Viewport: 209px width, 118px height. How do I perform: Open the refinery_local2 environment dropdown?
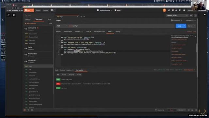[177, 16]
